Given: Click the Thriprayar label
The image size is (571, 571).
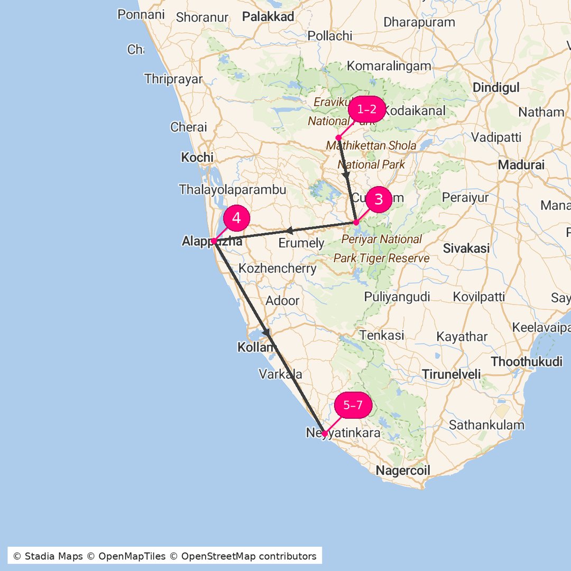Looking at the screenshot, I should point(173,79).
